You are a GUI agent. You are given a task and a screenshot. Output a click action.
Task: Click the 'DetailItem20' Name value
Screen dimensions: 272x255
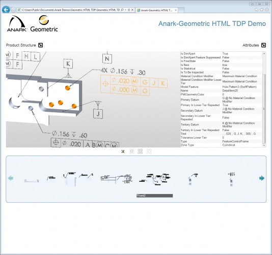[230, 90]
